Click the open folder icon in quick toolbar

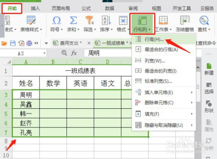point(4,43)
